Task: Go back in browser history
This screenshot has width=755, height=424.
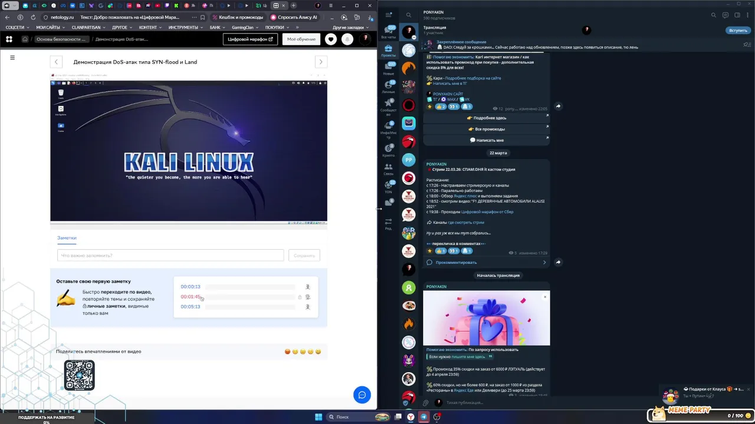Action: tap(7, 18)
